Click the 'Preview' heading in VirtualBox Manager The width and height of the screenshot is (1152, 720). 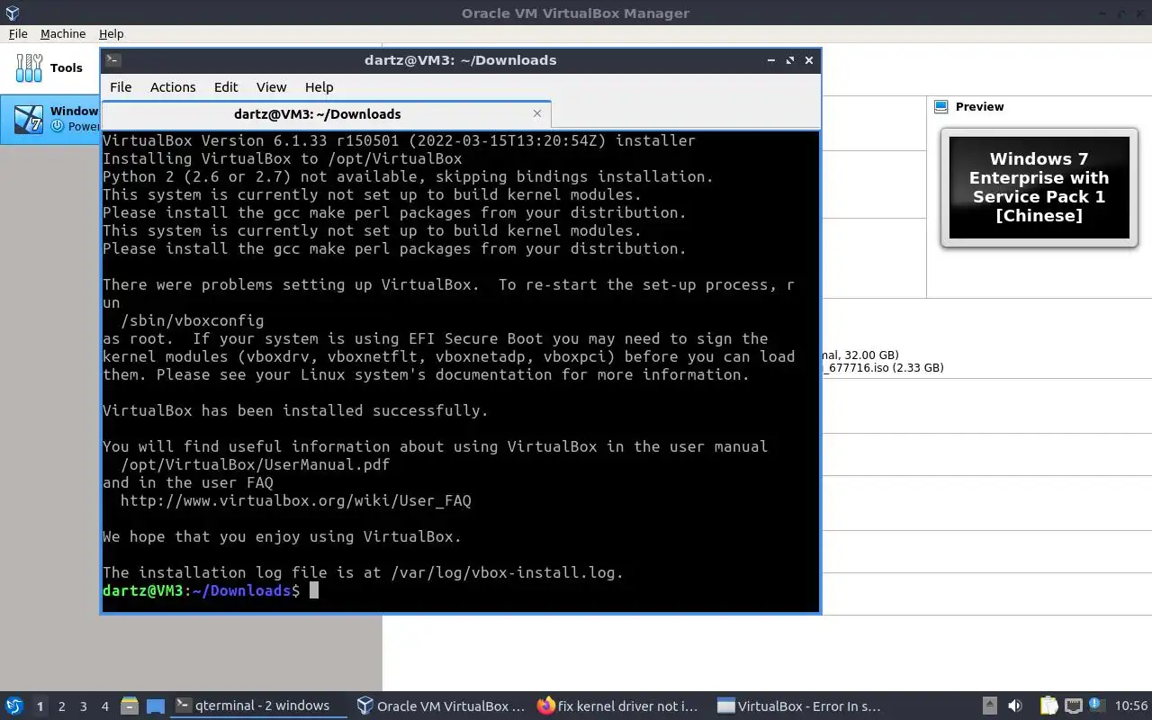(x=979, y=106)
